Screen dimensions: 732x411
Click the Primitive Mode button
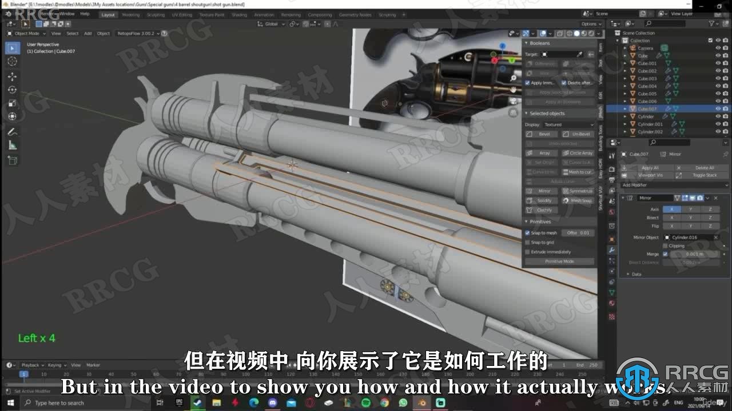pos(560,261)
